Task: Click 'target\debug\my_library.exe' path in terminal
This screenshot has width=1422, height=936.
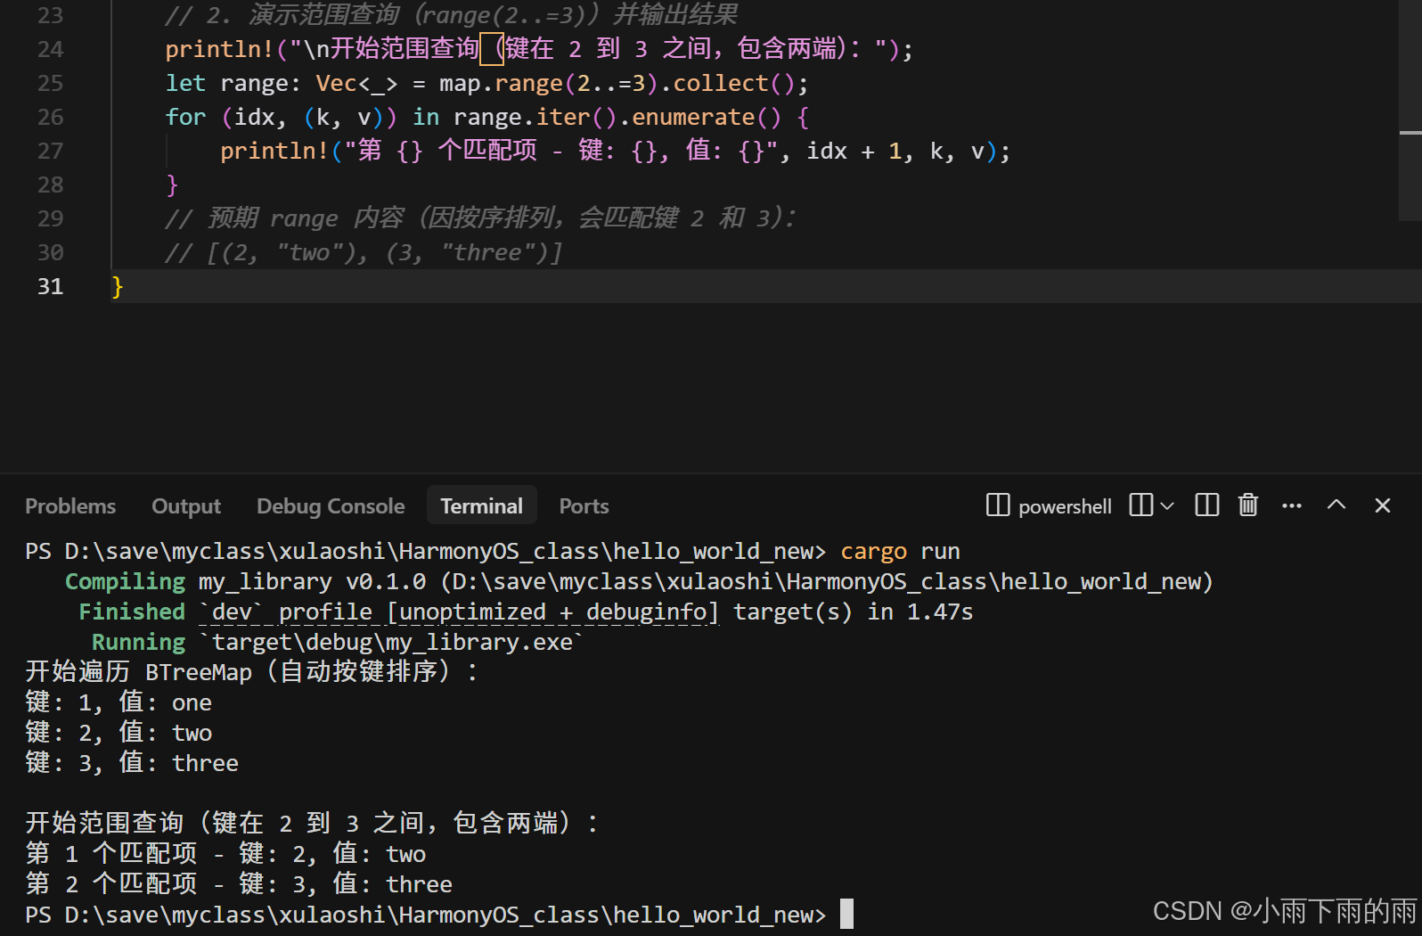Action: 392,643
